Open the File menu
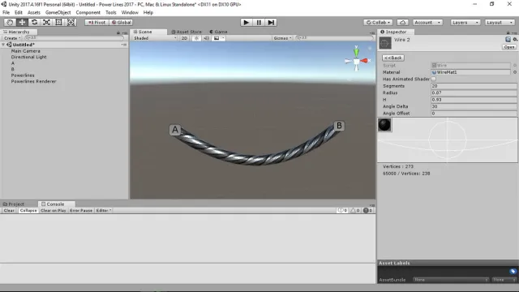 pyautogui.click(x=6, y=13)
